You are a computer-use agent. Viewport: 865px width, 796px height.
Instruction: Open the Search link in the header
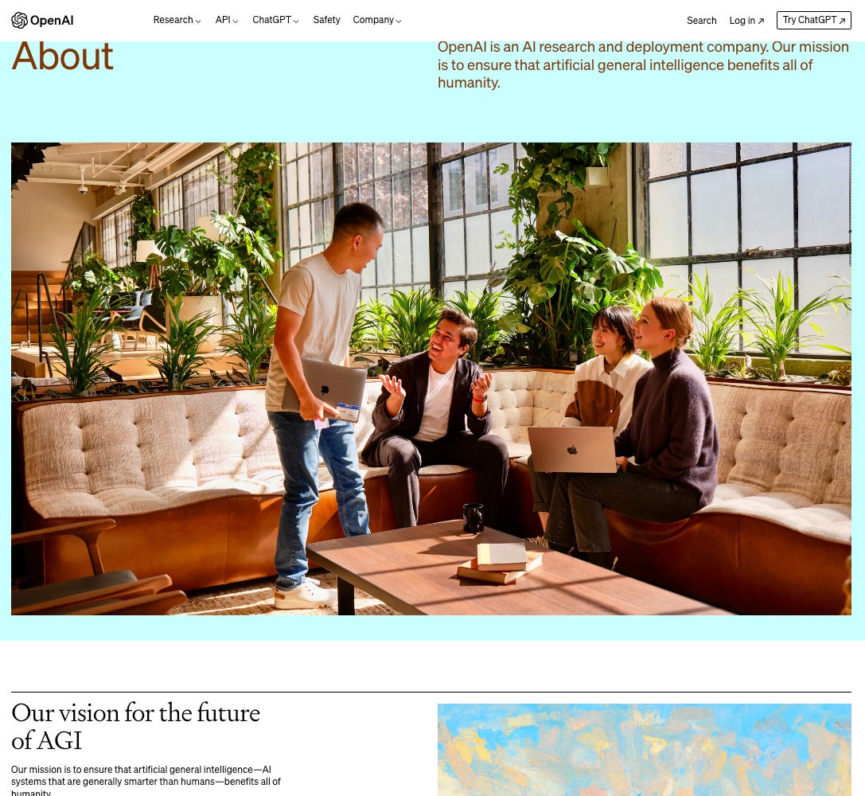click(702, 21)
